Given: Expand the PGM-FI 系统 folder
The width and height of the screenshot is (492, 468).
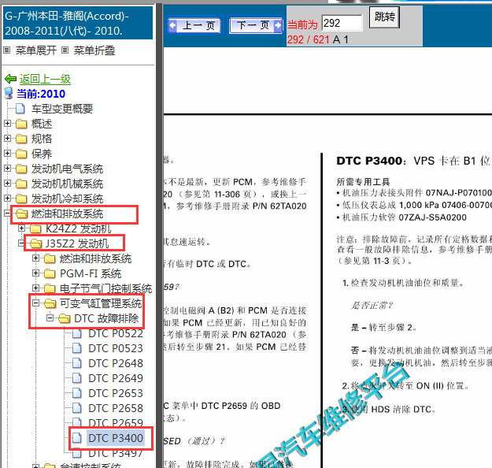Looking at the screenshot, I should (35, 273).
